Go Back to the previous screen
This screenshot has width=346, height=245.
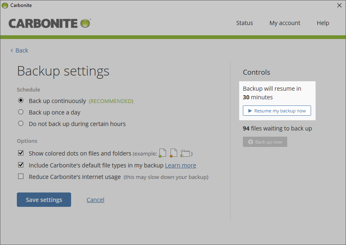[x=19, y=50]
